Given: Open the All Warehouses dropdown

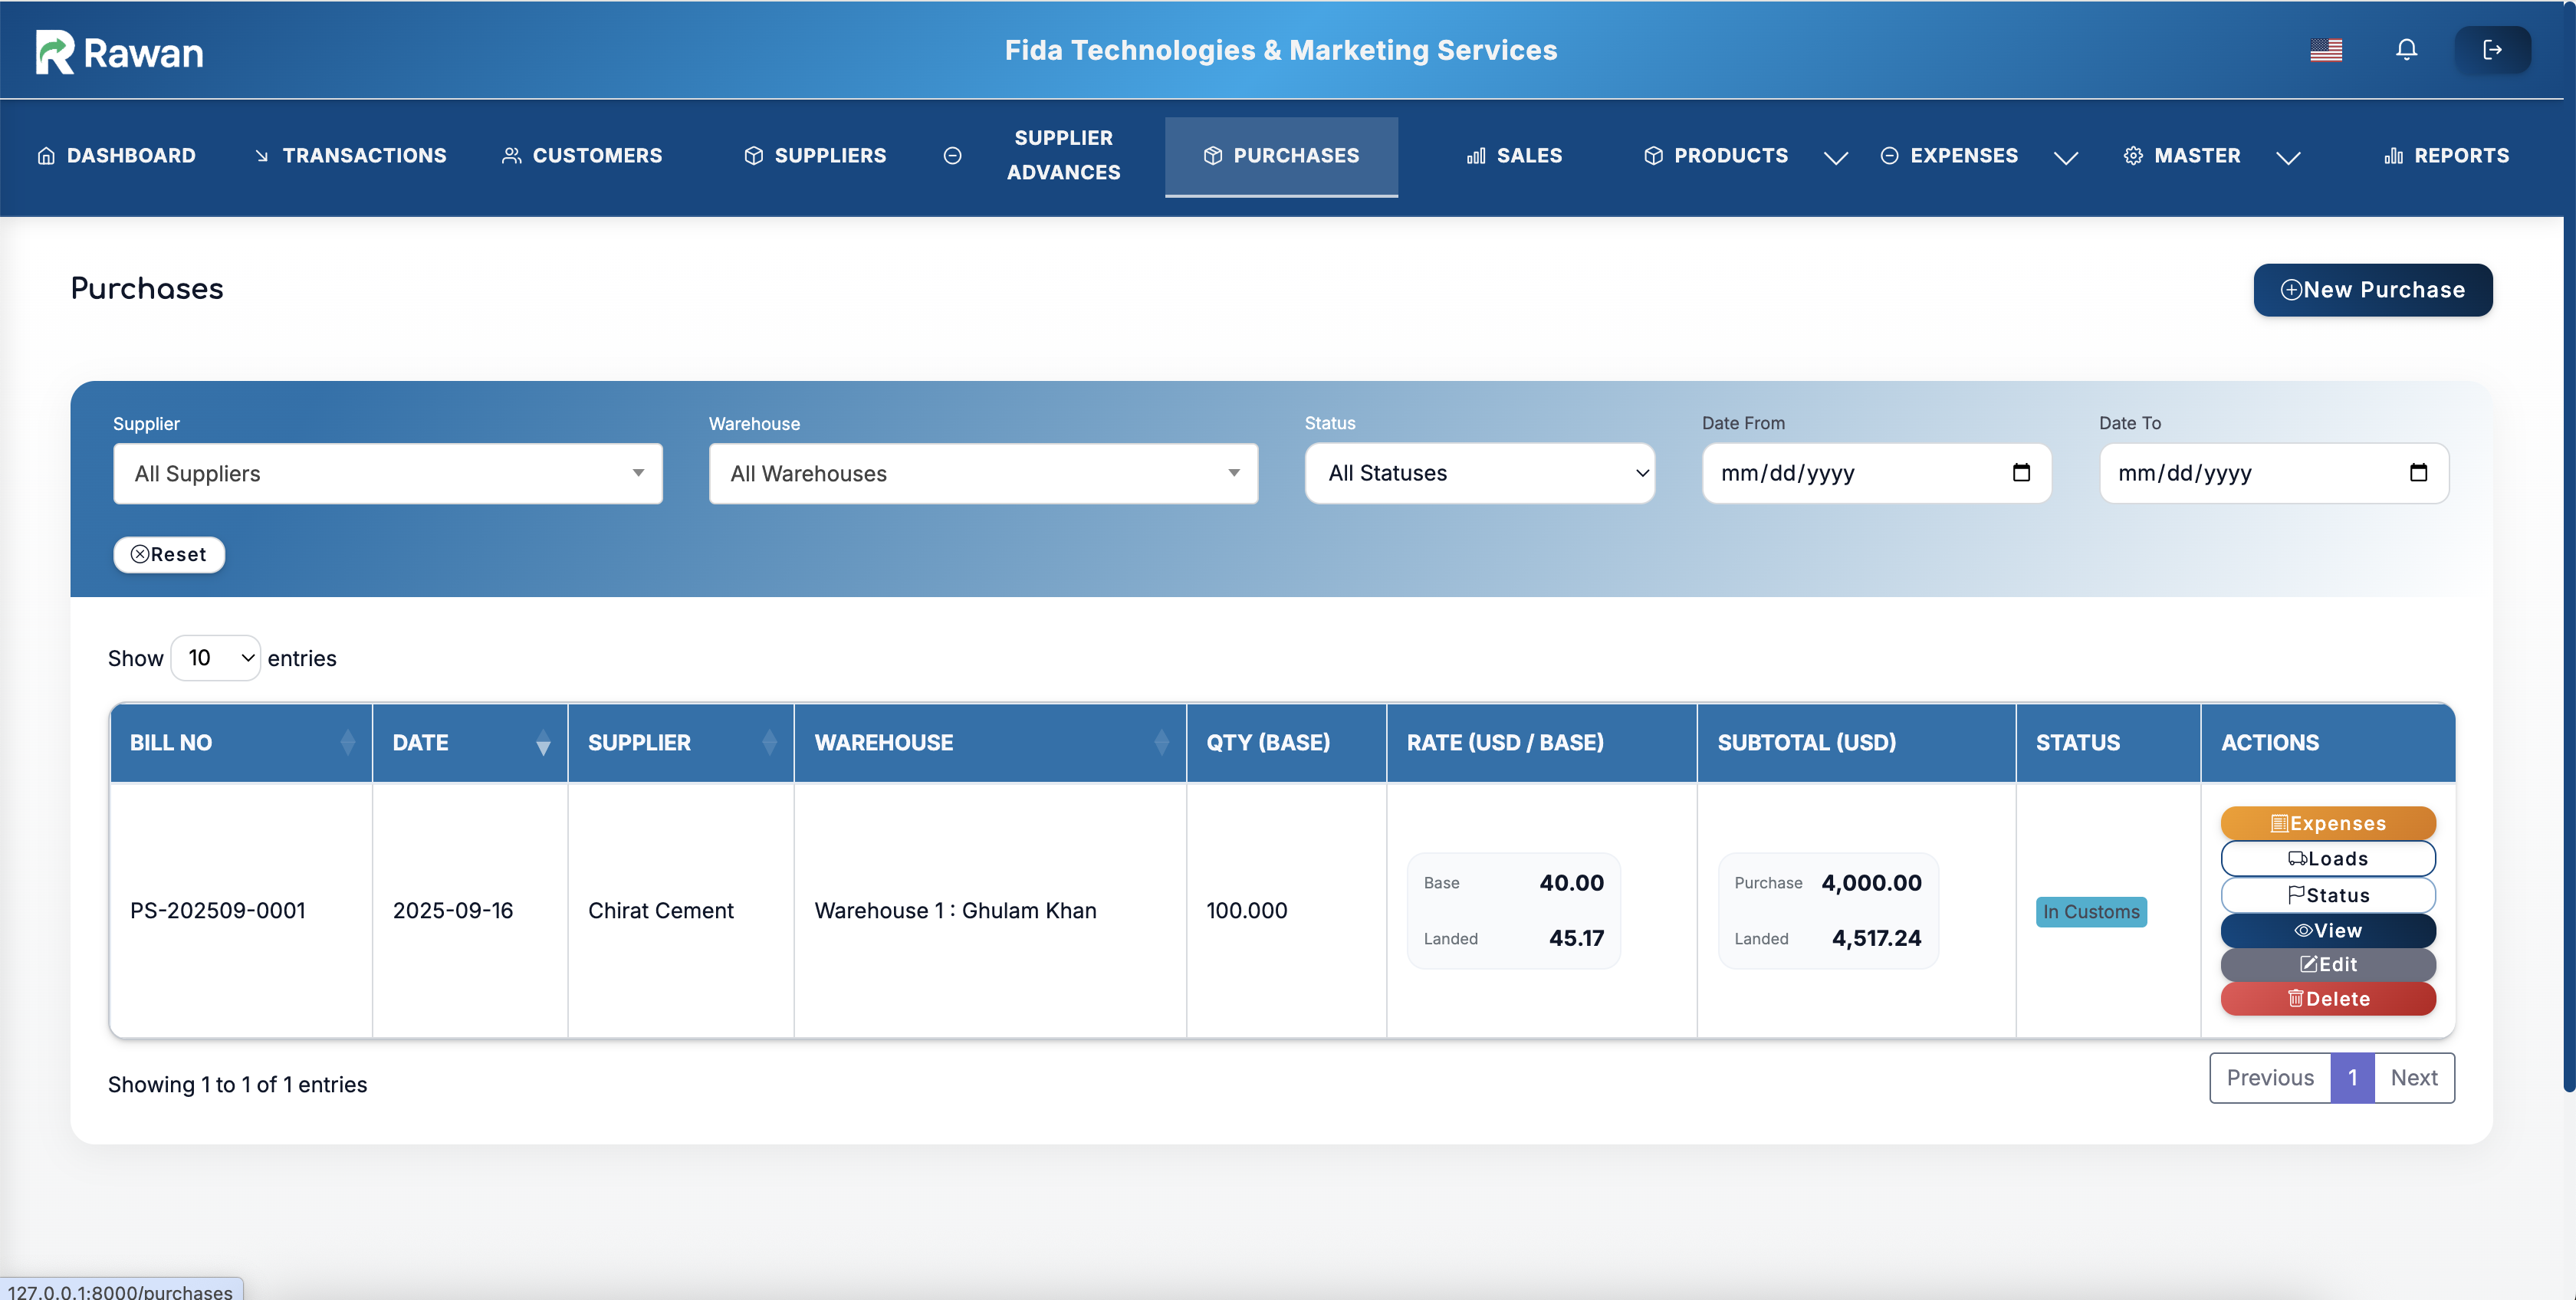Looking at the screenshot, I should tap(982, 474).
